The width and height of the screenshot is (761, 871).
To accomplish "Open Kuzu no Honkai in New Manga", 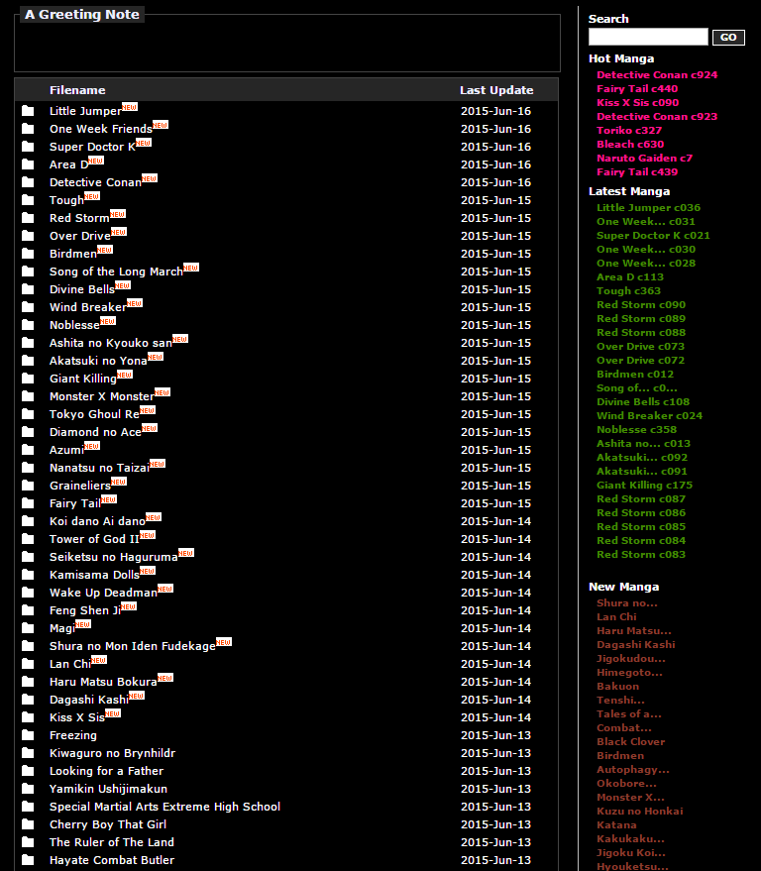I will (640, 811).
